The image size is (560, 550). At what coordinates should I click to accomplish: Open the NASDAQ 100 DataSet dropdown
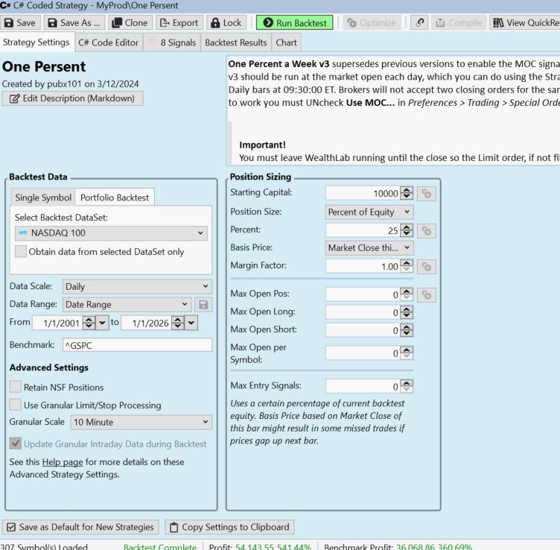[x=110, y=233]
